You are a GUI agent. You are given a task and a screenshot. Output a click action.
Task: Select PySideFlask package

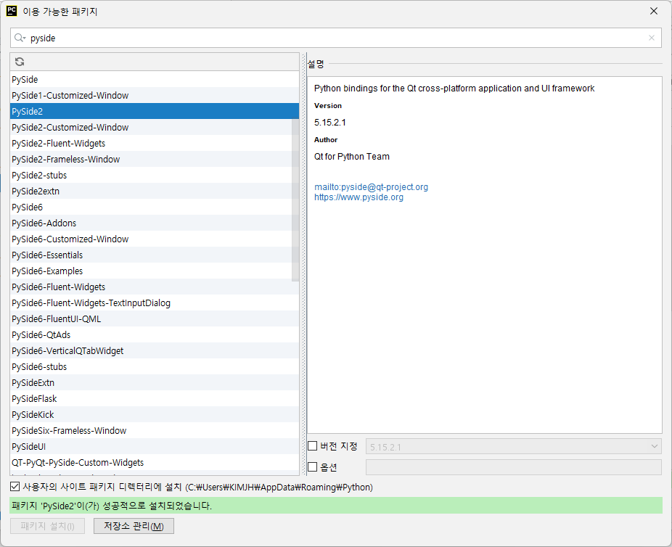tap(155, 398)
